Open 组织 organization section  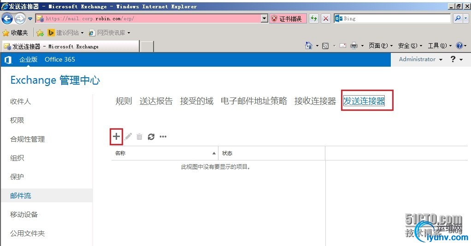click(x=17, y=158)
